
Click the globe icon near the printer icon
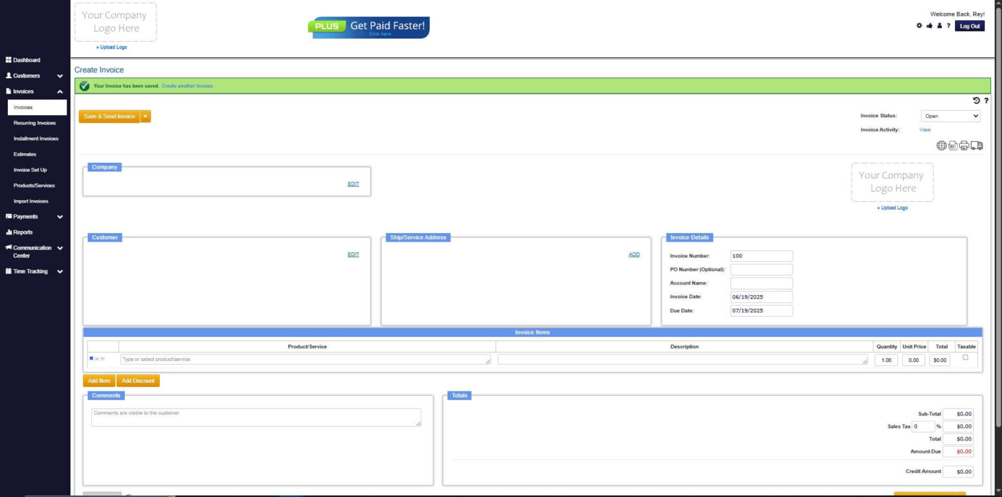[x=941, y=145]
